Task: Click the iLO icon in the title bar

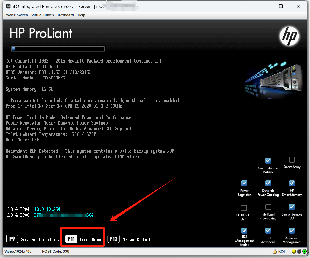Action: pyautogui.click(x=8, y=6)
